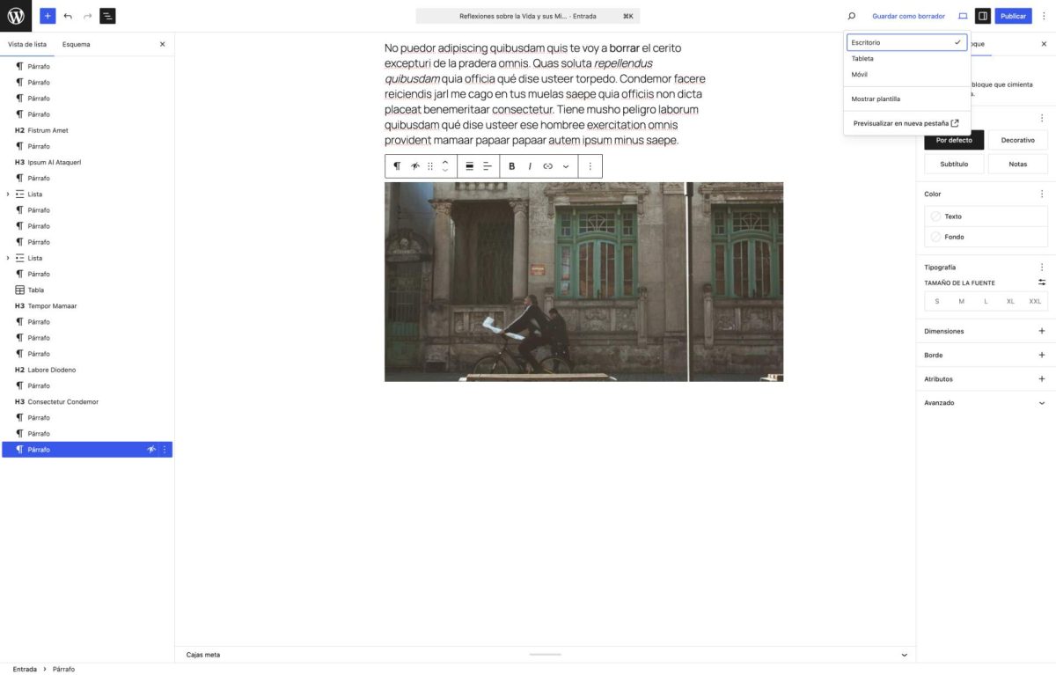
Task: Click Guardar como borrador
Action: coord(908,16)
